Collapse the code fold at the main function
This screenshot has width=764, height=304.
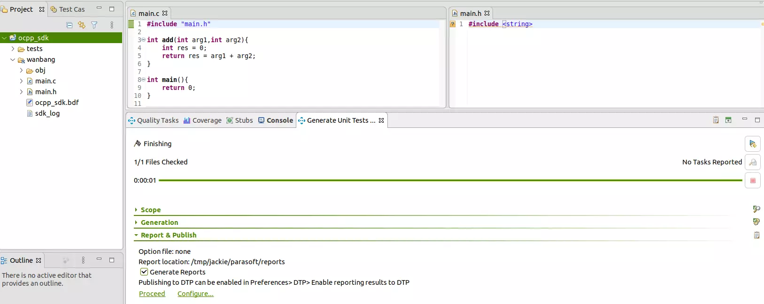coord(144,80)
